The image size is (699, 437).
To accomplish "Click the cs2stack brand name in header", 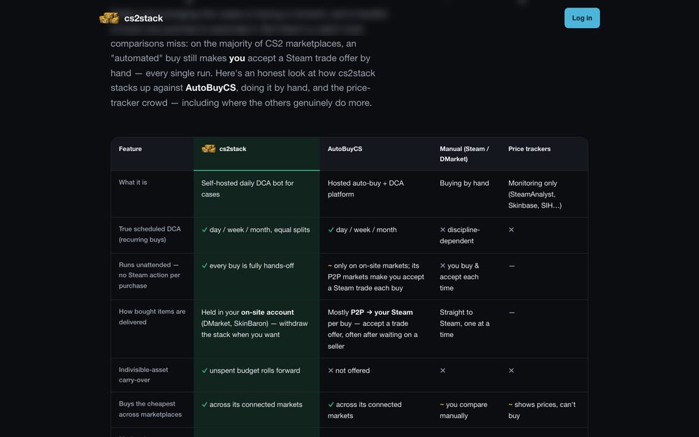I will tap(143, 18).
